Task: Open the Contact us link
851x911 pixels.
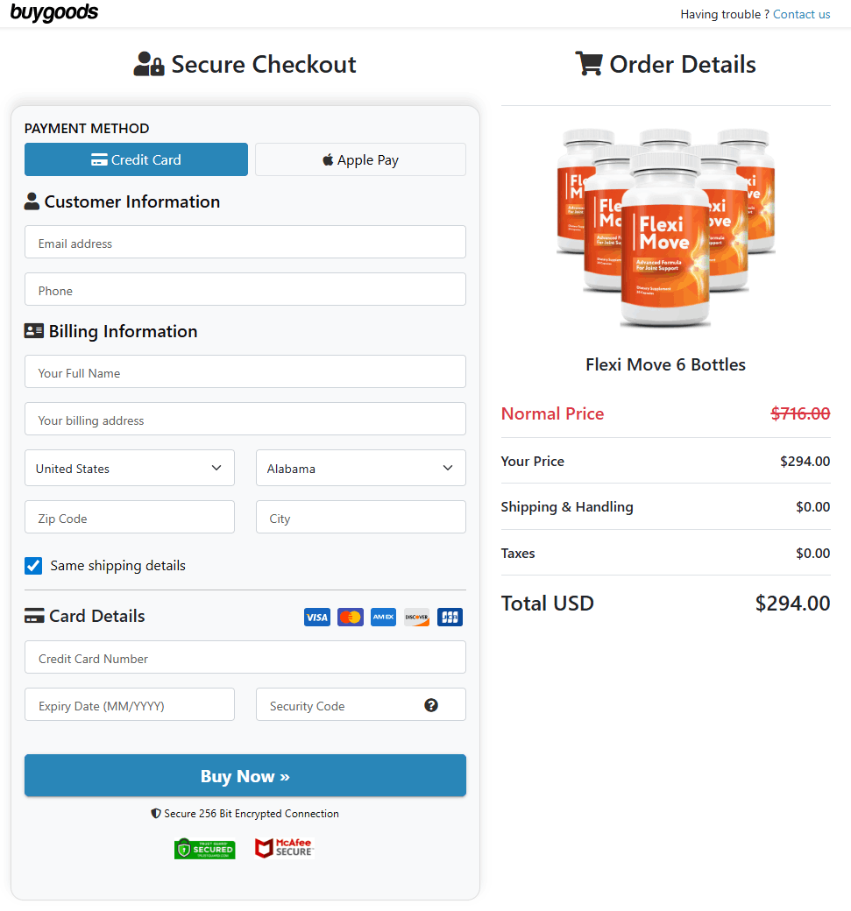Action: click(x=801, y=14)
